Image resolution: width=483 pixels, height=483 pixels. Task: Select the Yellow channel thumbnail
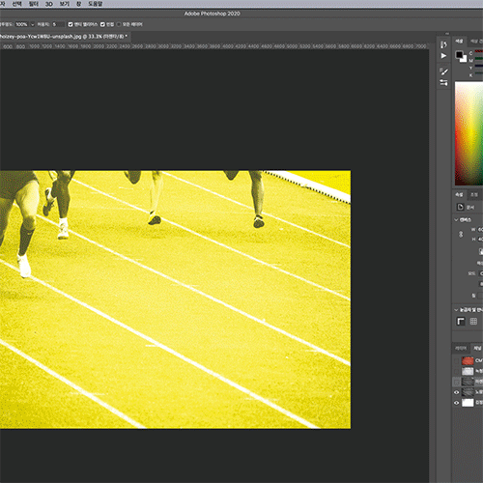(x=468, y=392)
